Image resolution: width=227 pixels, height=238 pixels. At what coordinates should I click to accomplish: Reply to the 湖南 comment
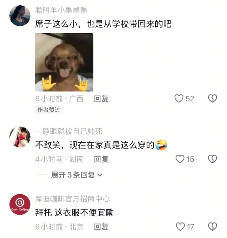101,159
